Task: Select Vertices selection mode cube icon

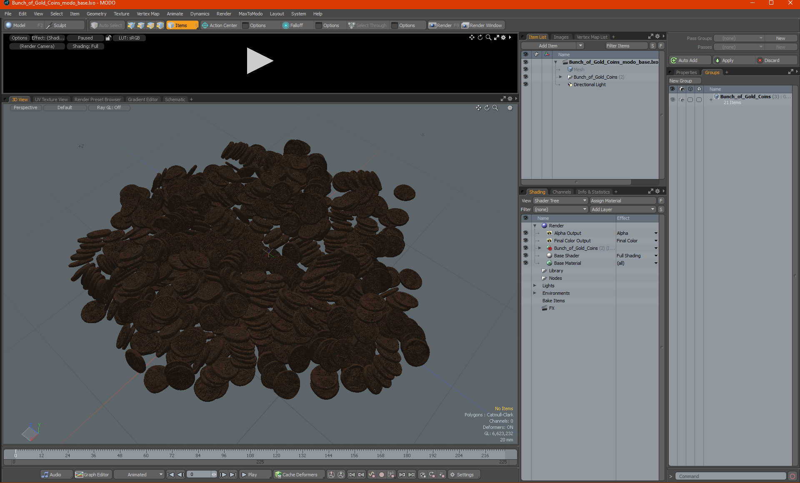Action: 131,25
